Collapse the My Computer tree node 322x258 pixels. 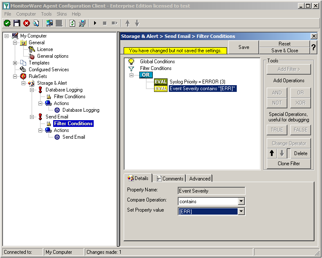[x=6, y=36]
